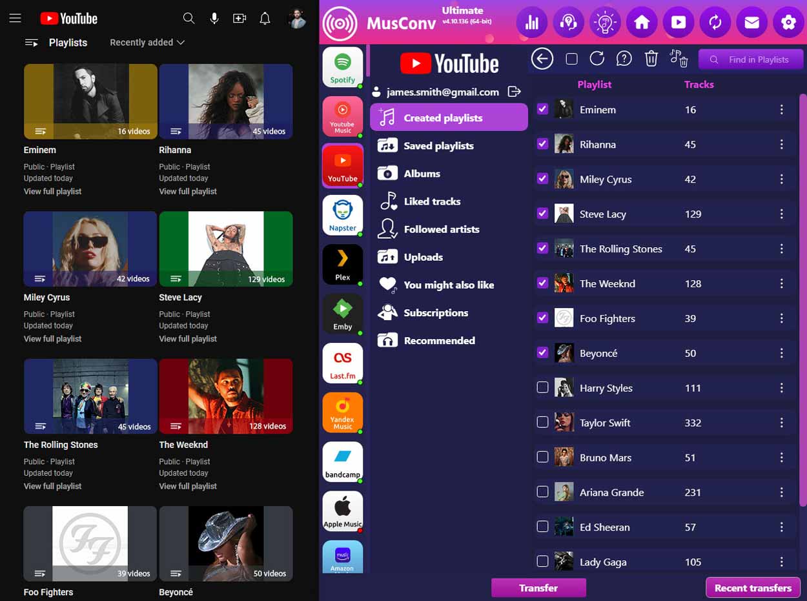The width and height of the screenshot is (807, 601).
Task: Uncheck the Rihanna playlist checkbox
Action: pos(542,144)
